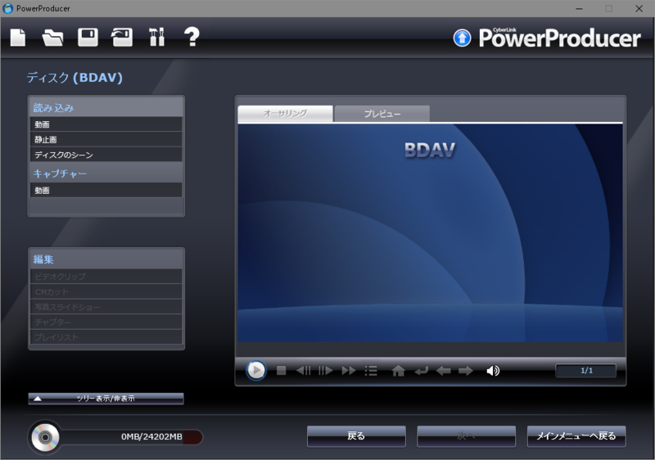Click the disc icon by capacity bar
The image size is (655, 460).
(45, 437)
